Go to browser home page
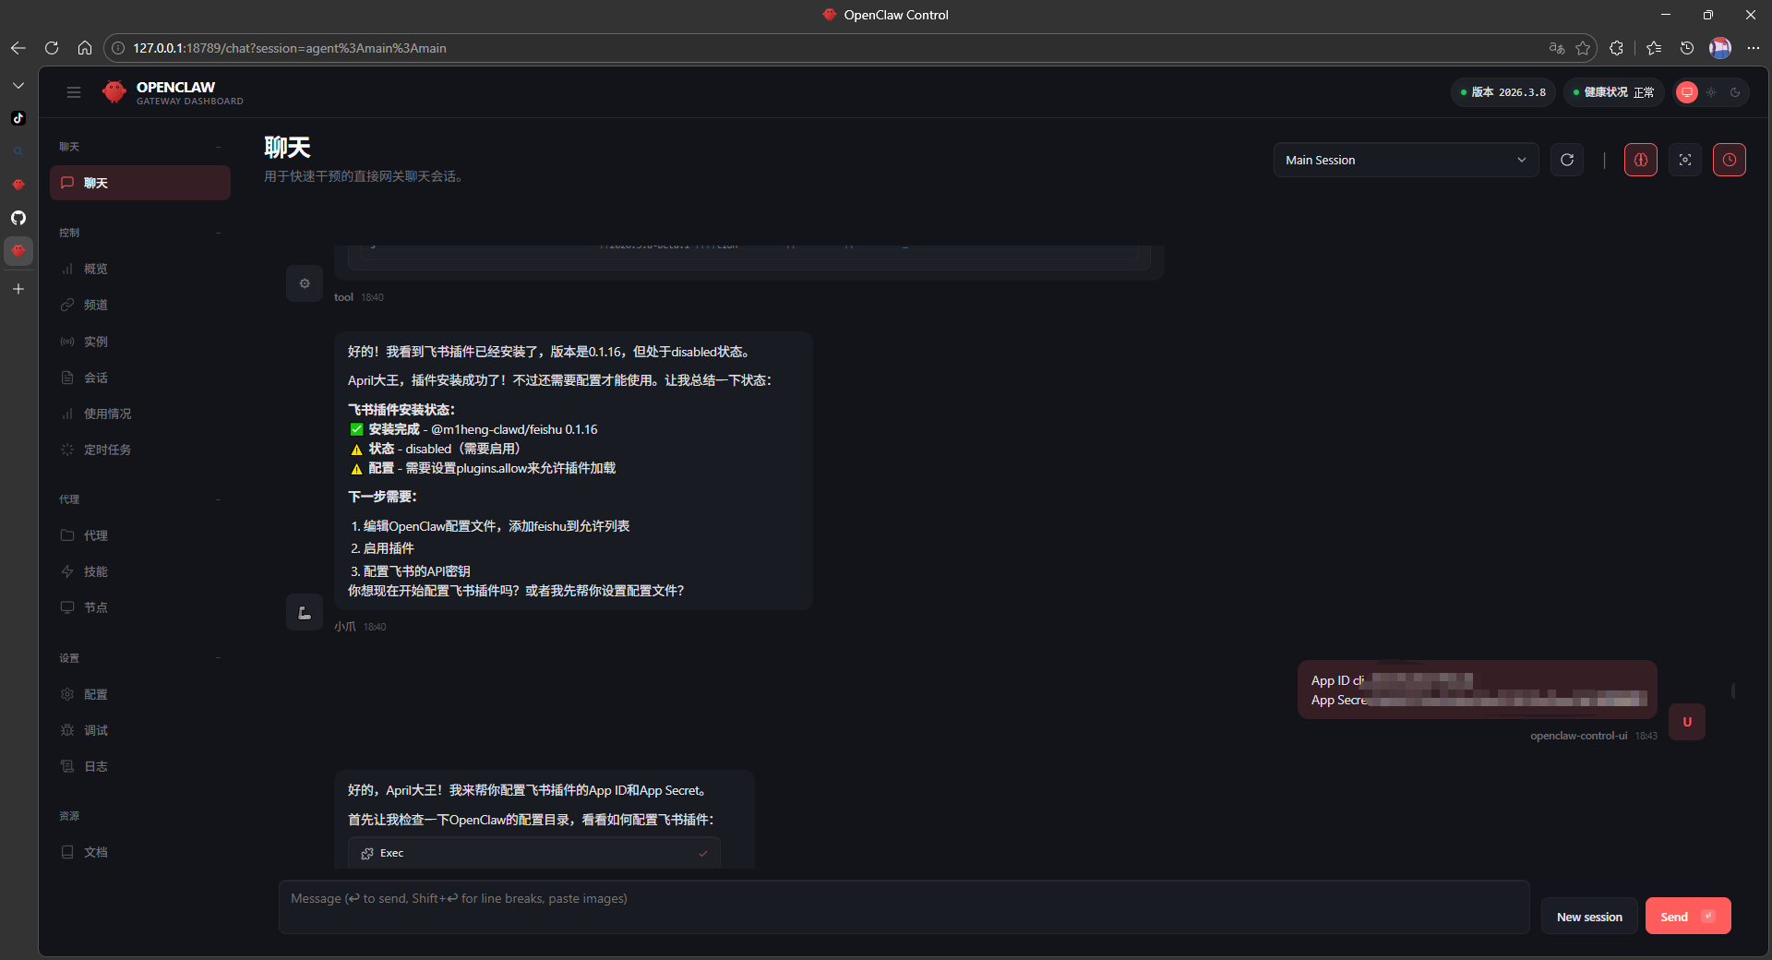Viewport: 1772px width, 960px height. pyautogui.click(x=85, y=48)
